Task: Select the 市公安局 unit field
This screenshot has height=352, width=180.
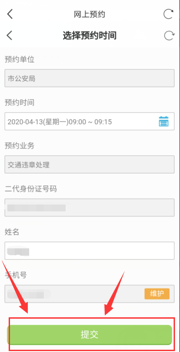Action: pos(89,78)
